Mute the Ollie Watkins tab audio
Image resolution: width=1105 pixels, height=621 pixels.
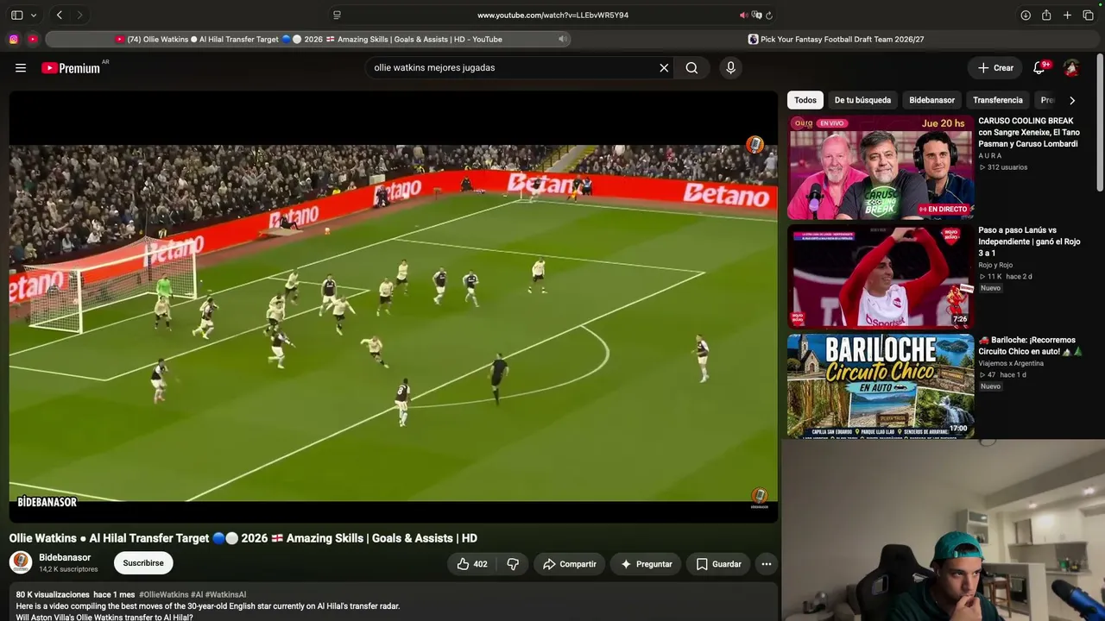point(562,40)
